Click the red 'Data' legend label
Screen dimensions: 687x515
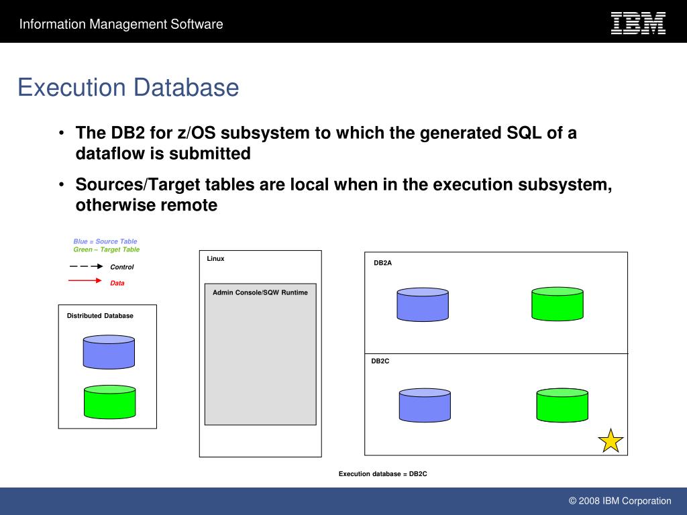coord(117,283)
